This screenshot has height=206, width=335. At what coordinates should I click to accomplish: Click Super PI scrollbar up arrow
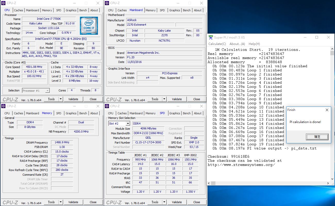[x=332, y=49]
